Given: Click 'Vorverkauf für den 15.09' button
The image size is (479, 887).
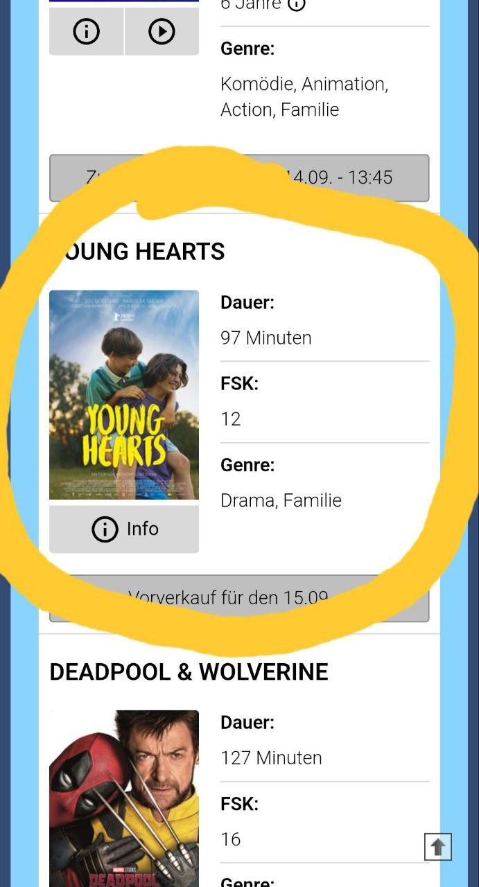Looking at the screenshot, I should click(x=239, y=598).
